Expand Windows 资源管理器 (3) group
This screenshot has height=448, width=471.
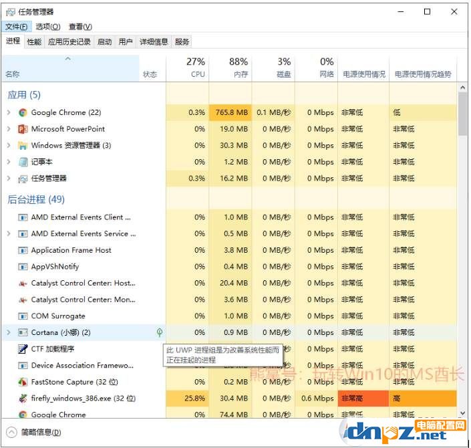click(x=9, y=146)
